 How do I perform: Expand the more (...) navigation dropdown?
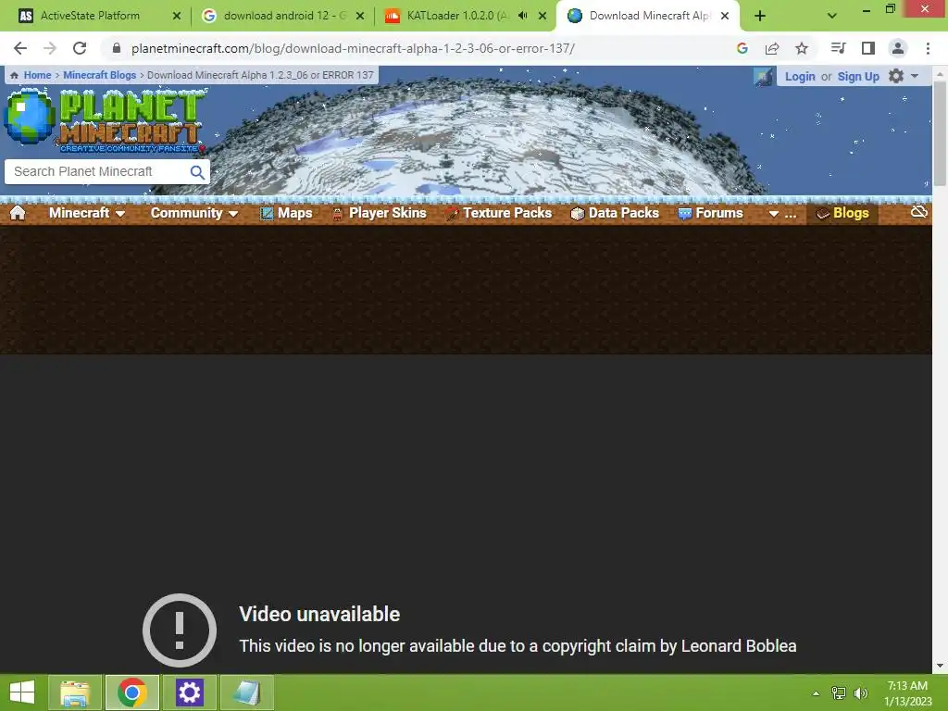(x=781, y=213)
